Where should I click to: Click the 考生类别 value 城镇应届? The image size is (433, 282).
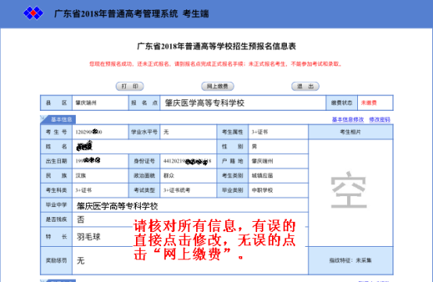pos(262,176)
